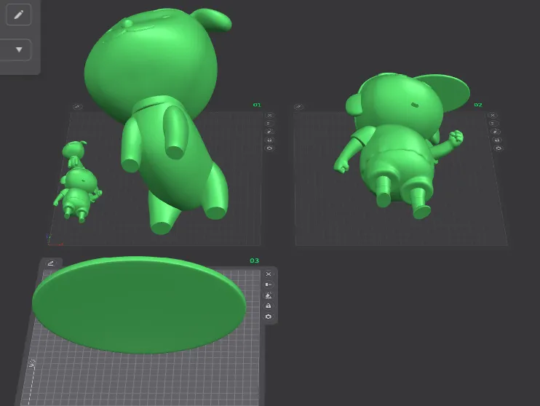Auto-orient objects on plate 03
Viewport: 540px width, 406px height.
point(269,295)
